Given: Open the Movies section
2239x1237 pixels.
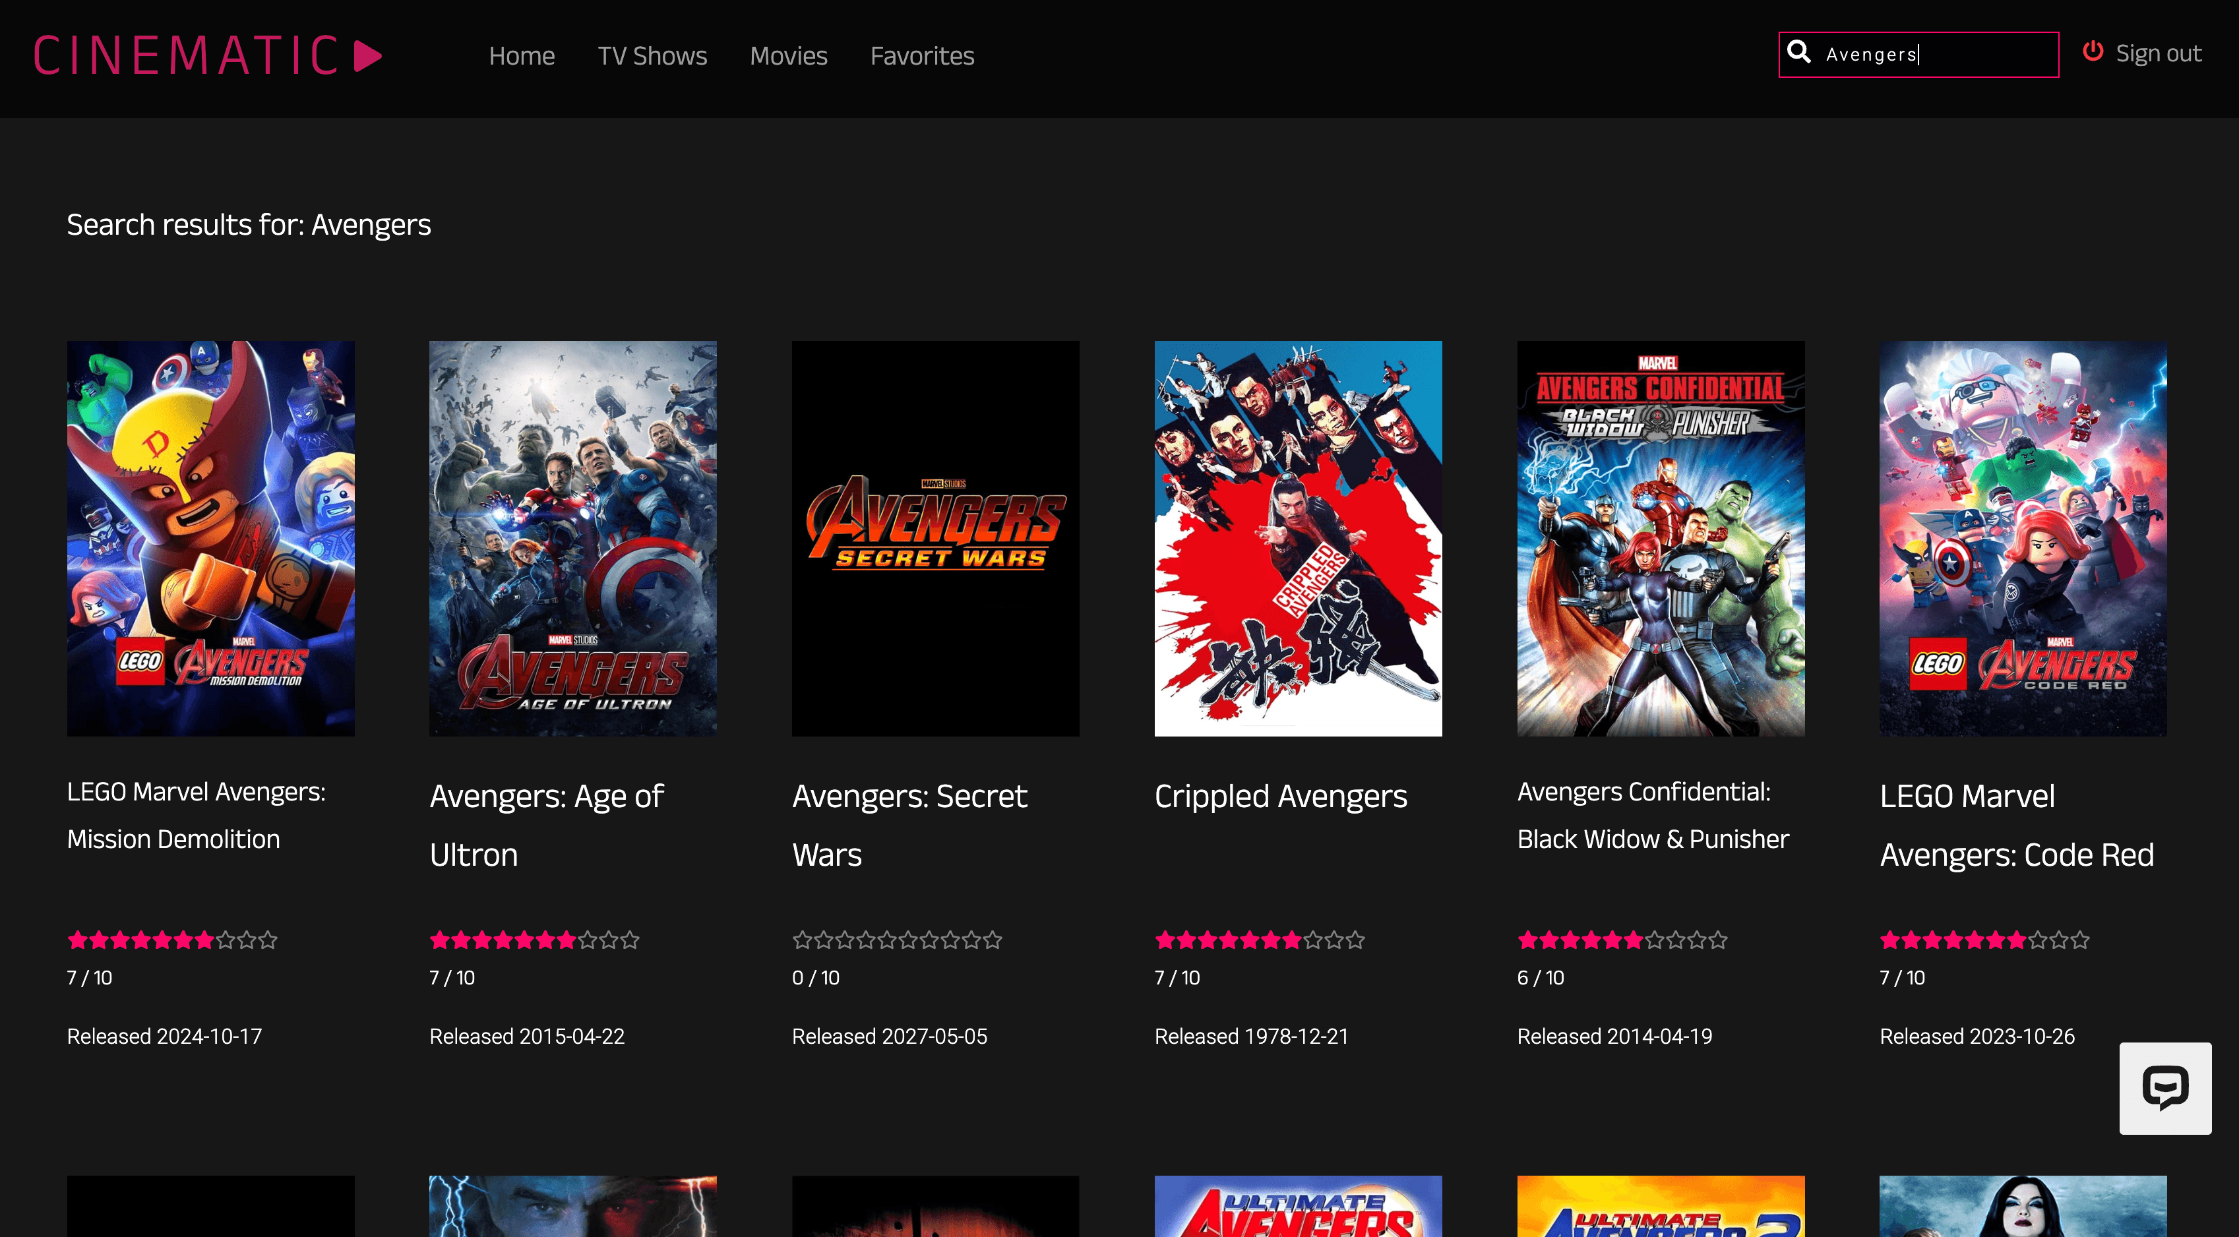Looking at the screenshot, I should point(788,55).
